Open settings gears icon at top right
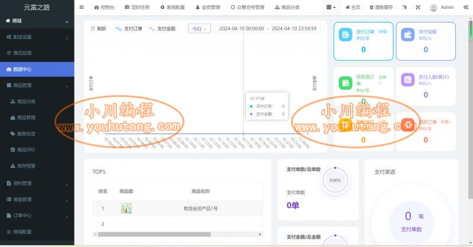The width and height of the screenshot is (473, 247). tap(466, 7)
